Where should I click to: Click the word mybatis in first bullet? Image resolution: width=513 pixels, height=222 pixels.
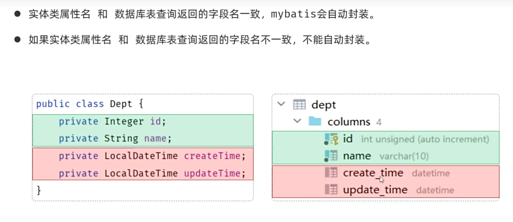point(293,14)
